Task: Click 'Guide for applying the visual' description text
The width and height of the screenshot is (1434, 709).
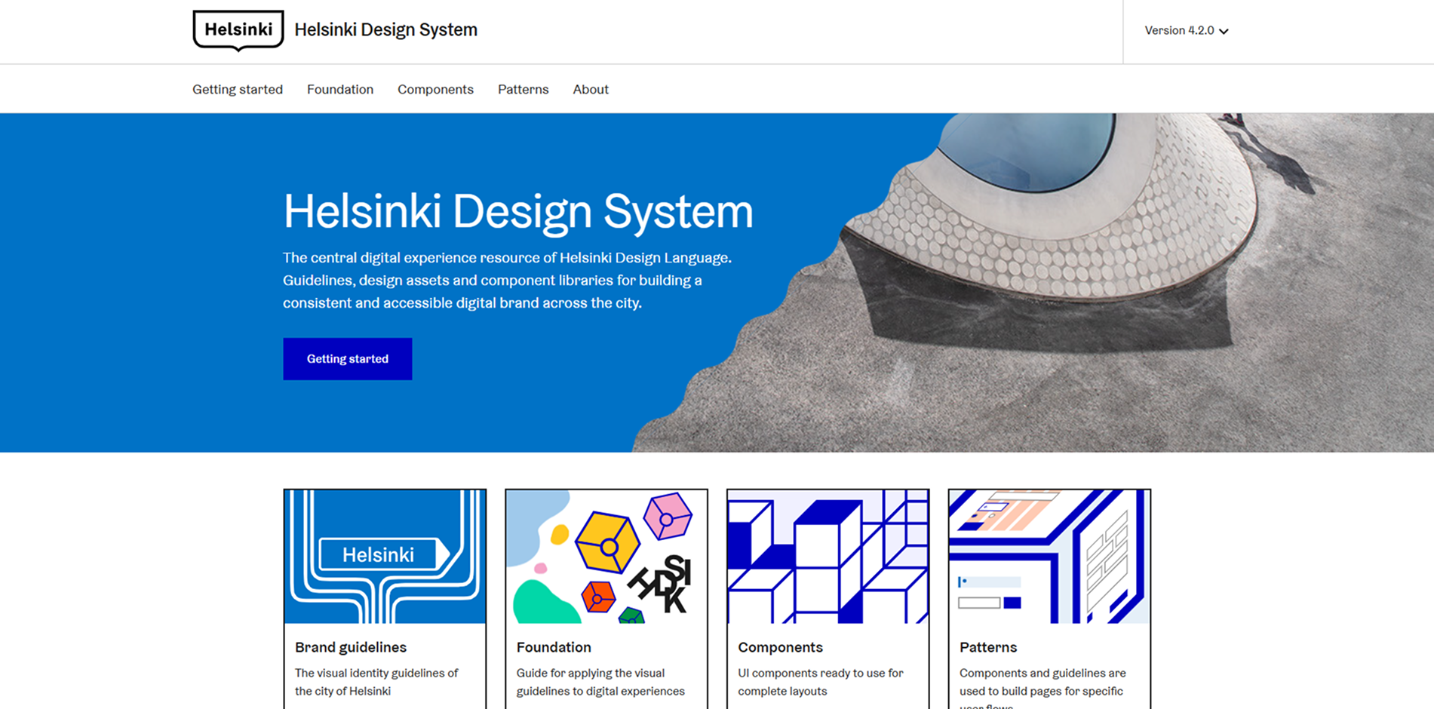Action: click(x=591, y=673)
